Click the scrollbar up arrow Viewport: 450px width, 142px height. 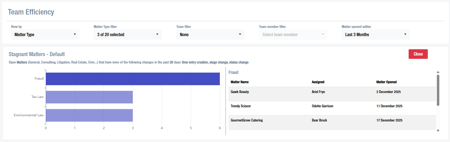(438, 72)
